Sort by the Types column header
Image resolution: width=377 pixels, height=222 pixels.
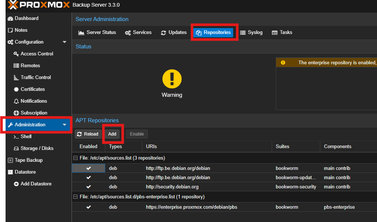click(123, 147)
